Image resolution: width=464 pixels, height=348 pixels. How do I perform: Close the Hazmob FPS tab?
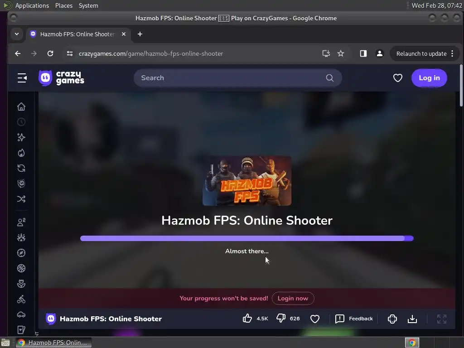click(x=124, y=34)
